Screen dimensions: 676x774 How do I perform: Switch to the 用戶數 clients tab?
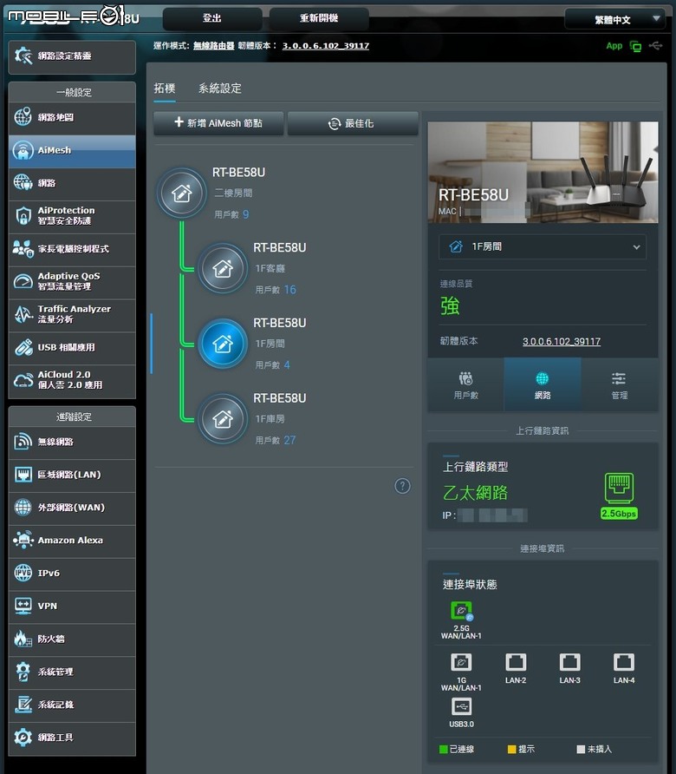click(466, 385)
